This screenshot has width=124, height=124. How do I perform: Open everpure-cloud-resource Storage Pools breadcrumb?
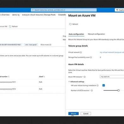(39, 15)
